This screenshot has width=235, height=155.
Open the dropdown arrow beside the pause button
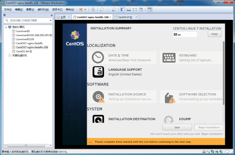click(x=85, y=10)
